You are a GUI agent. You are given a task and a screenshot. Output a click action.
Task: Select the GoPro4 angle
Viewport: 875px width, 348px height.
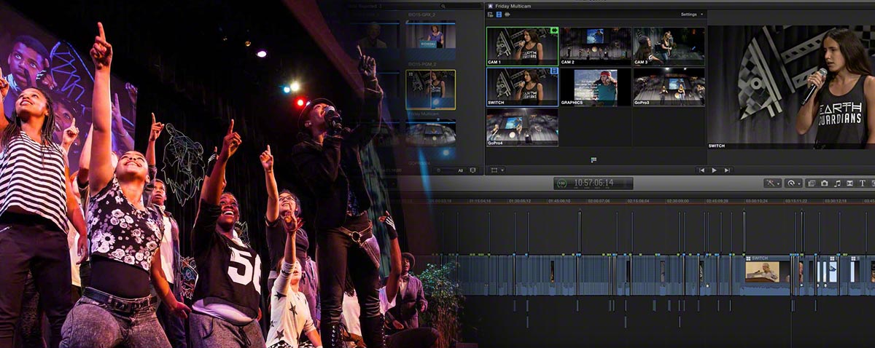click(522, 127)
